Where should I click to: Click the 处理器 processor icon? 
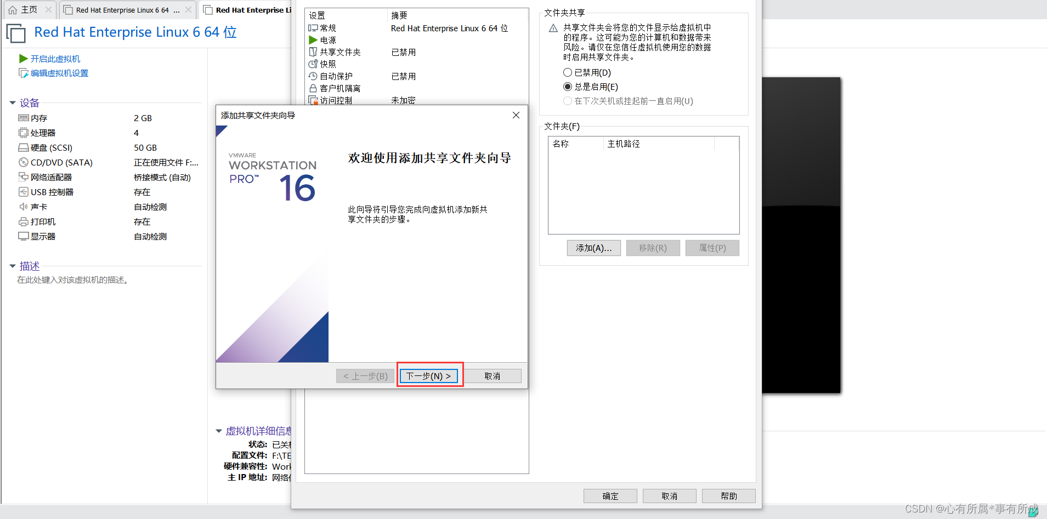pos(24,133)
